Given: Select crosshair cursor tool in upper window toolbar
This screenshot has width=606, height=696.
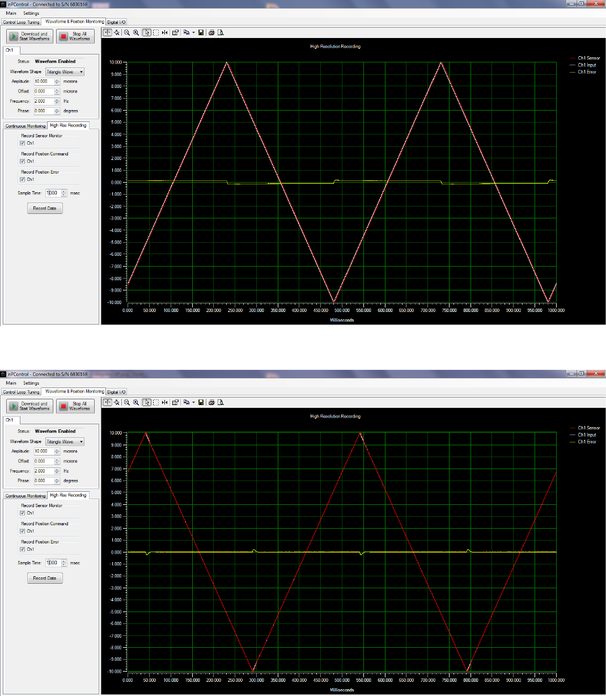Looking at the screenshot, I should tap(107, 32).
